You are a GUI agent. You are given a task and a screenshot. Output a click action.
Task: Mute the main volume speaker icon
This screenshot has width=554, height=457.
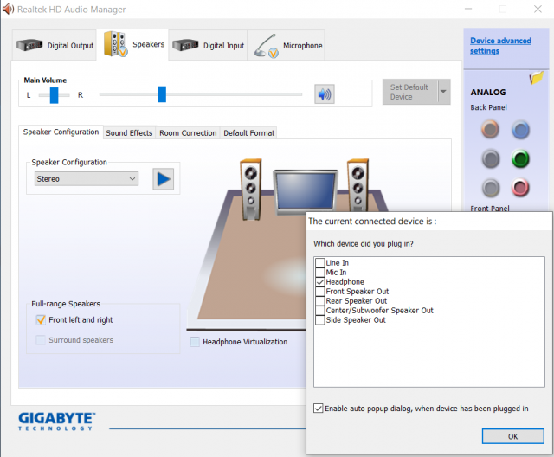pos(325,94)
